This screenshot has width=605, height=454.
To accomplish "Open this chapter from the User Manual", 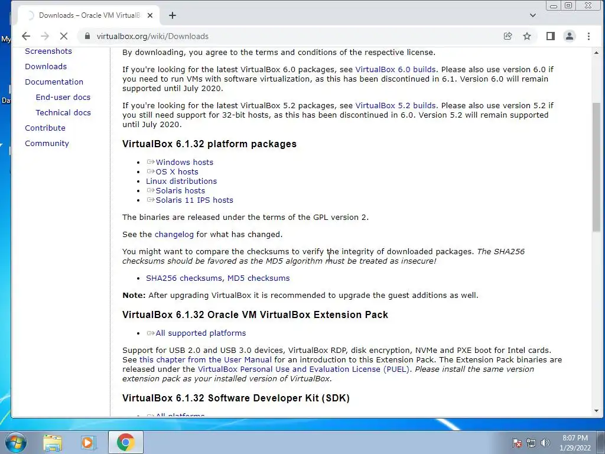I will click(205, 360).
